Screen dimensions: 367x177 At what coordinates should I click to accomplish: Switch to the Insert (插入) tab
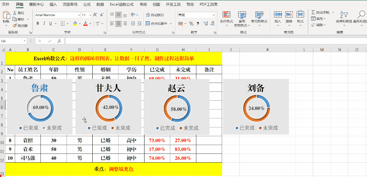coord(53,4)
